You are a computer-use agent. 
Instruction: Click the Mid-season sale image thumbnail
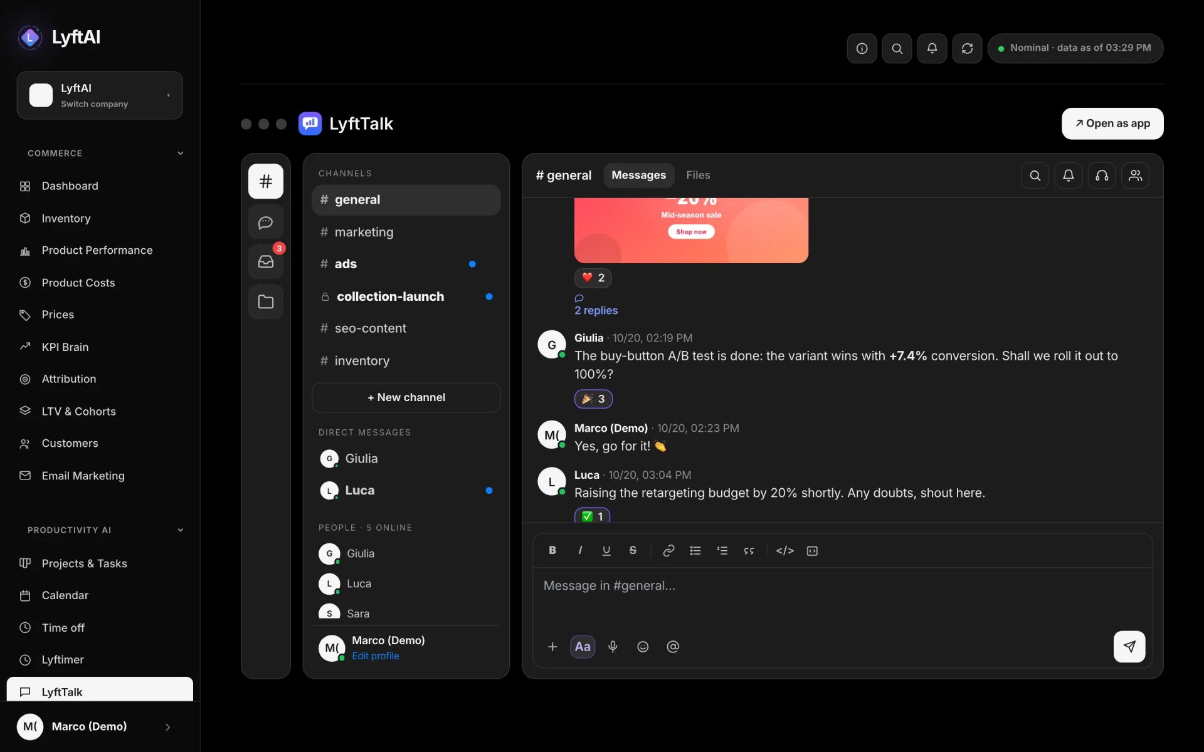point(691,231)
